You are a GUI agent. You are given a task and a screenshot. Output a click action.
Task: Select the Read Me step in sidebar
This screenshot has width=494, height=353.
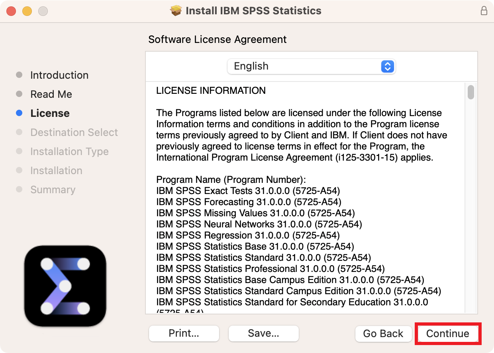(51, 94)
